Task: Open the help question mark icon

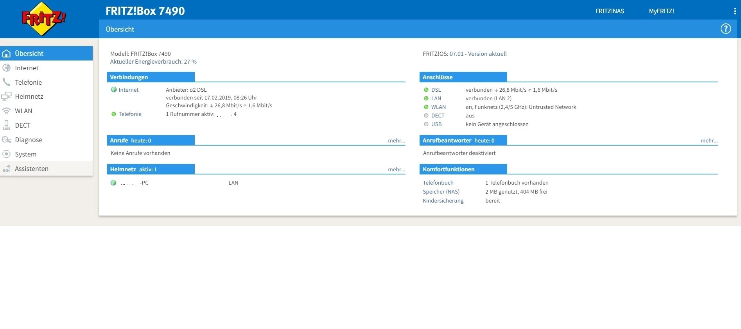Action: tap(726, 29)
